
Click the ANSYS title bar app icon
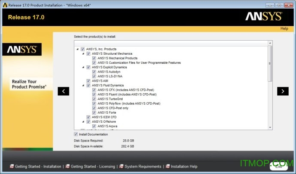point(5,5)
